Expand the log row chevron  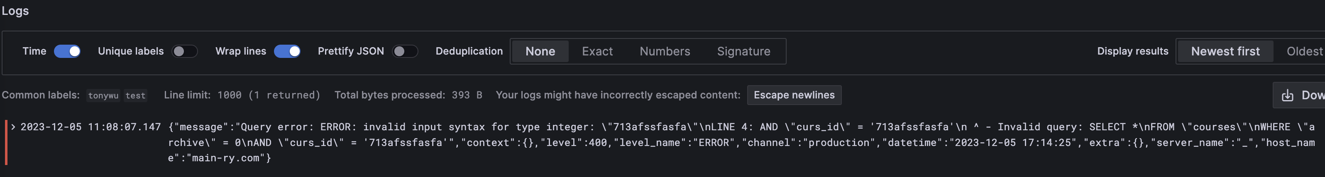13,127
